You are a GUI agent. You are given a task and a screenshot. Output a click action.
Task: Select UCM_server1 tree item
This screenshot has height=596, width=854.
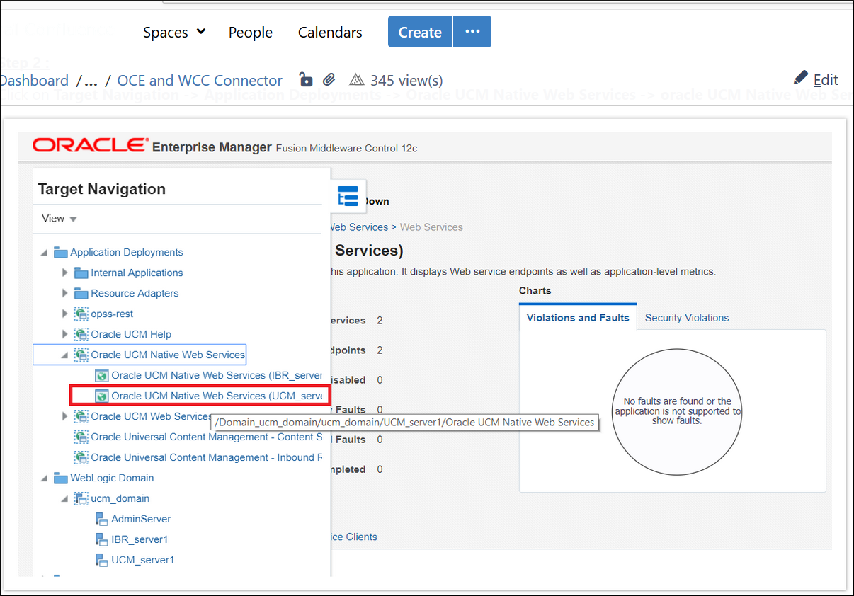142,561
